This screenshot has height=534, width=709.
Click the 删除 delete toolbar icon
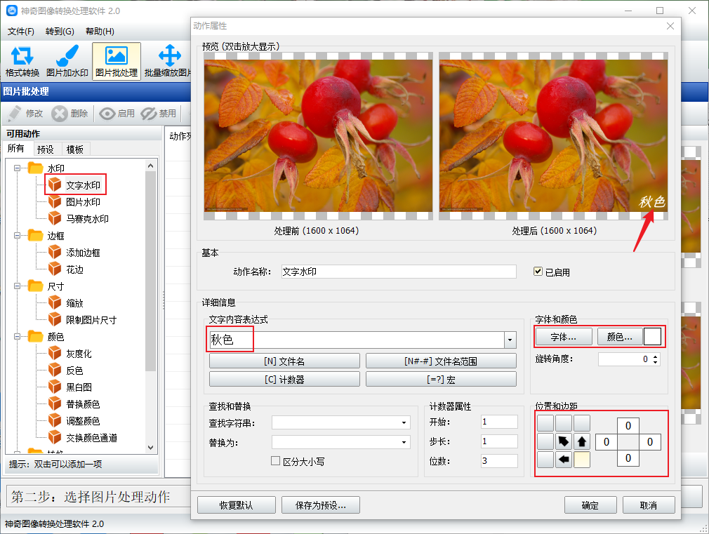(x=59, y=114)
